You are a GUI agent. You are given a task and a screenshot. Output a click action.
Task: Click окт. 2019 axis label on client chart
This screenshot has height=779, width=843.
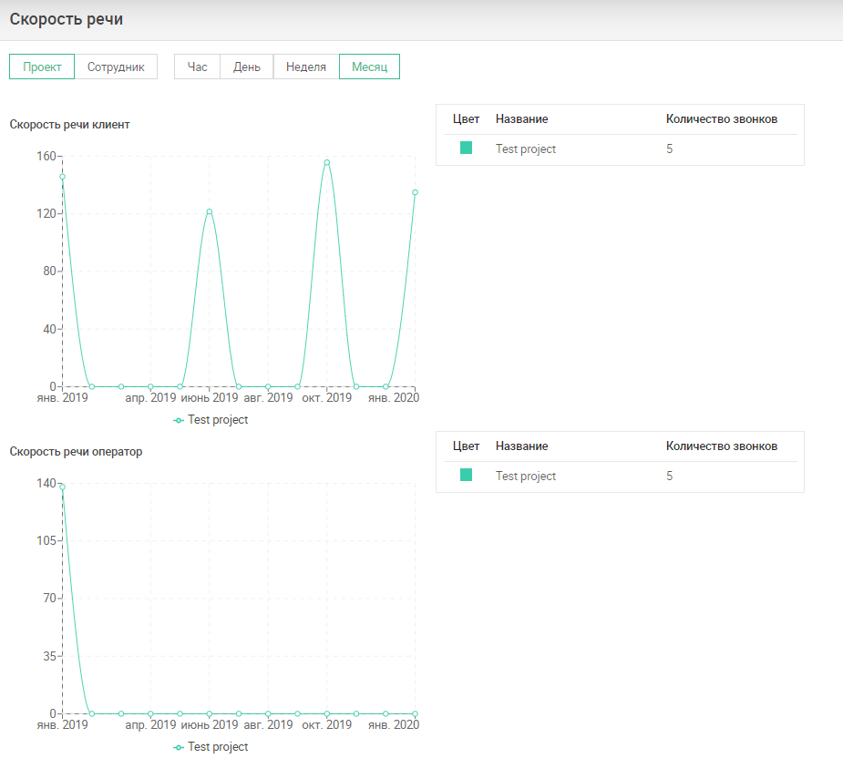(x=327, y=398)
